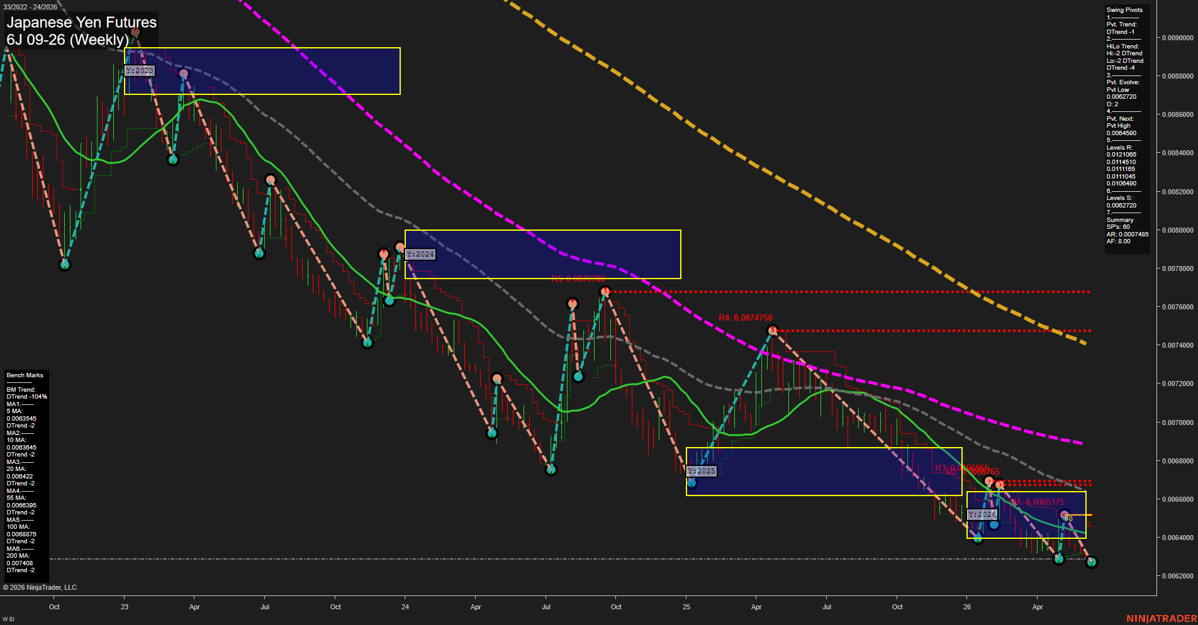Click the 0.007408 moving average value

[20, 563]
